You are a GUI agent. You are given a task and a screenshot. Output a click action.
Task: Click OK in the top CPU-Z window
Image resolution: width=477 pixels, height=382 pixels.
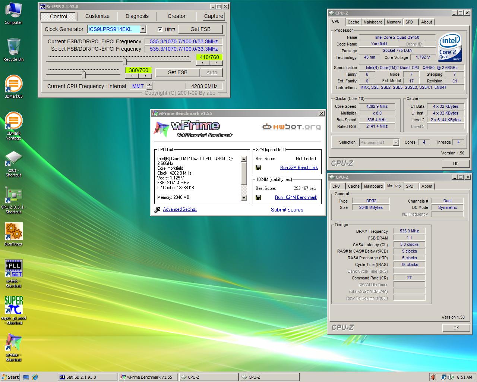point(456,164)
